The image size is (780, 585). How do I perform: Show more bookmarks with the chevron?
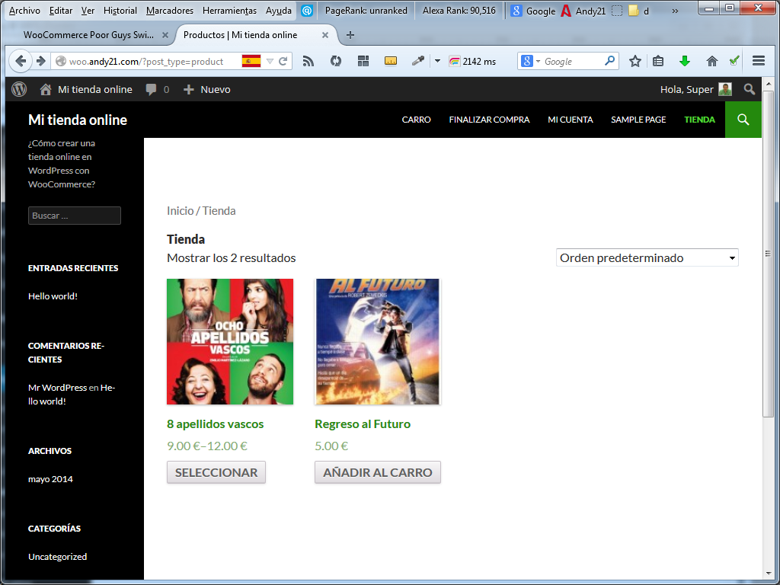coord(675,11)
